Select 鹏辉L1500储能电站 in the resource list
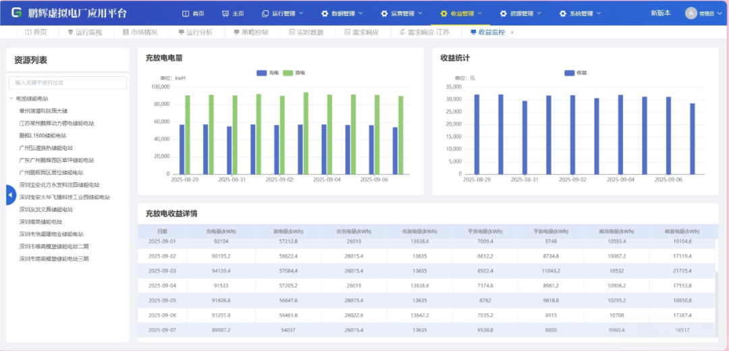Screen dimensions: 729x351 pos(43,135)
